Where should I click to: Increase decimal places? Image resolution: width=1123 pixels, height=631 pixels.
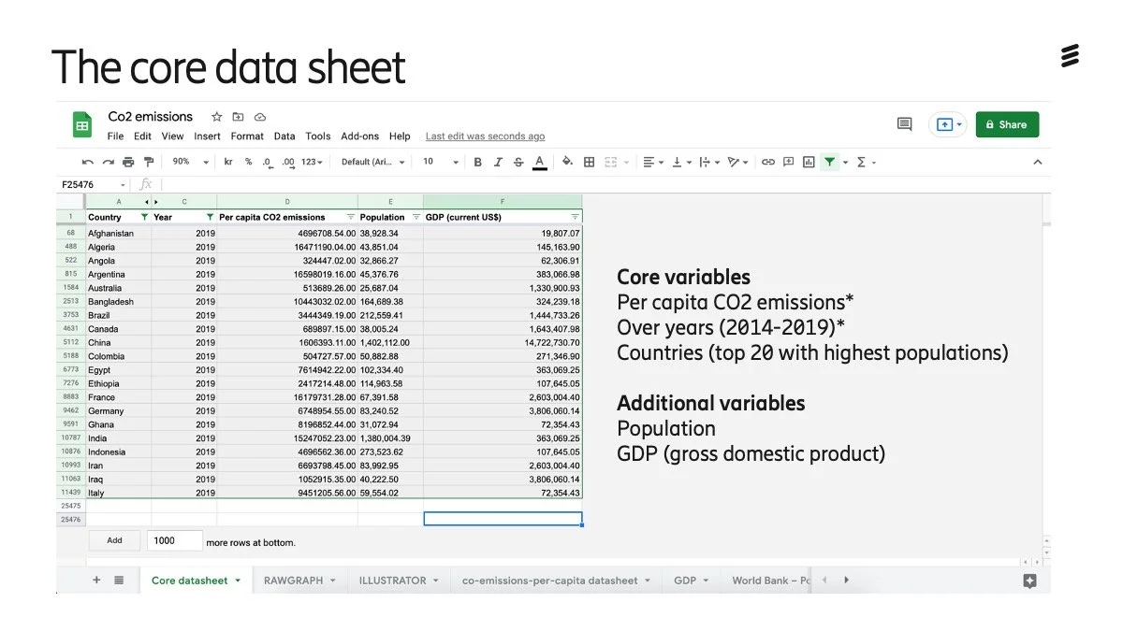[x=287, y=162]
